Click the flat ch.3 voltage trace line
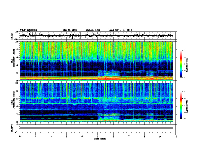The image size is (198, 153). (96, 128)
